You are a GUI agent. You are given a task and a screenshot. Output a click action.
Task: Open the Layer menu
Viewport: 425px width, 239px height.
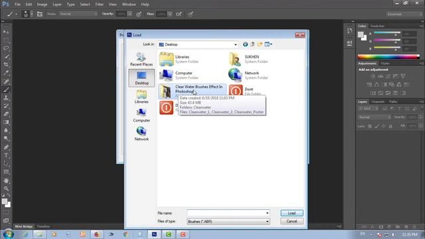(x=57, y=5)
